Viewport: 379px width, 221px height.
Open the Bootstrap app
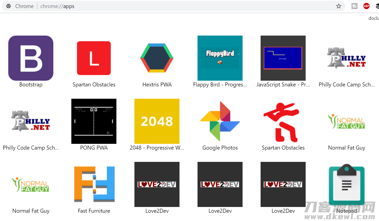point(31,58)
